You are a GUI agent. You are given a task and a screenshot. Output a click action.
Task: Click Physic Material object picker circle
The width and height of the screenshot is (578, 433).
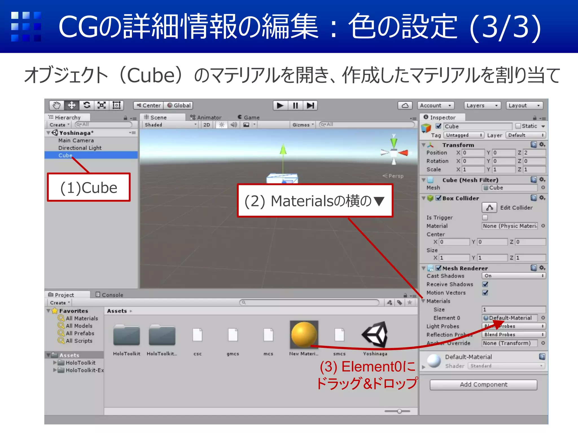(543, 226)
